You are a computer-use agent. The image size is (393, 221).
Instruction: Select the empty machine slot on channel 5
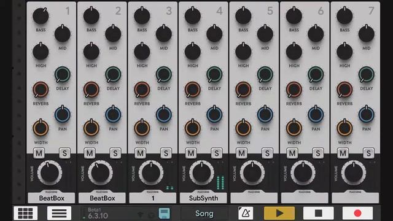(x=254, y=198)
